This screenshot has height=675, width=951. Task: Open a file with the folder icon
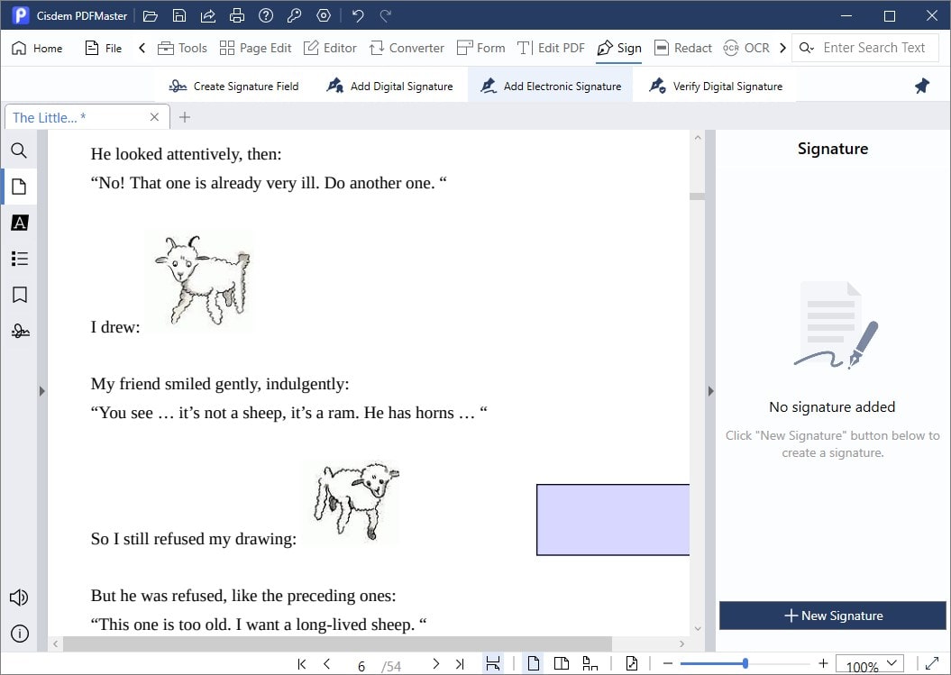pyautogui.click(x=150, y=15)
